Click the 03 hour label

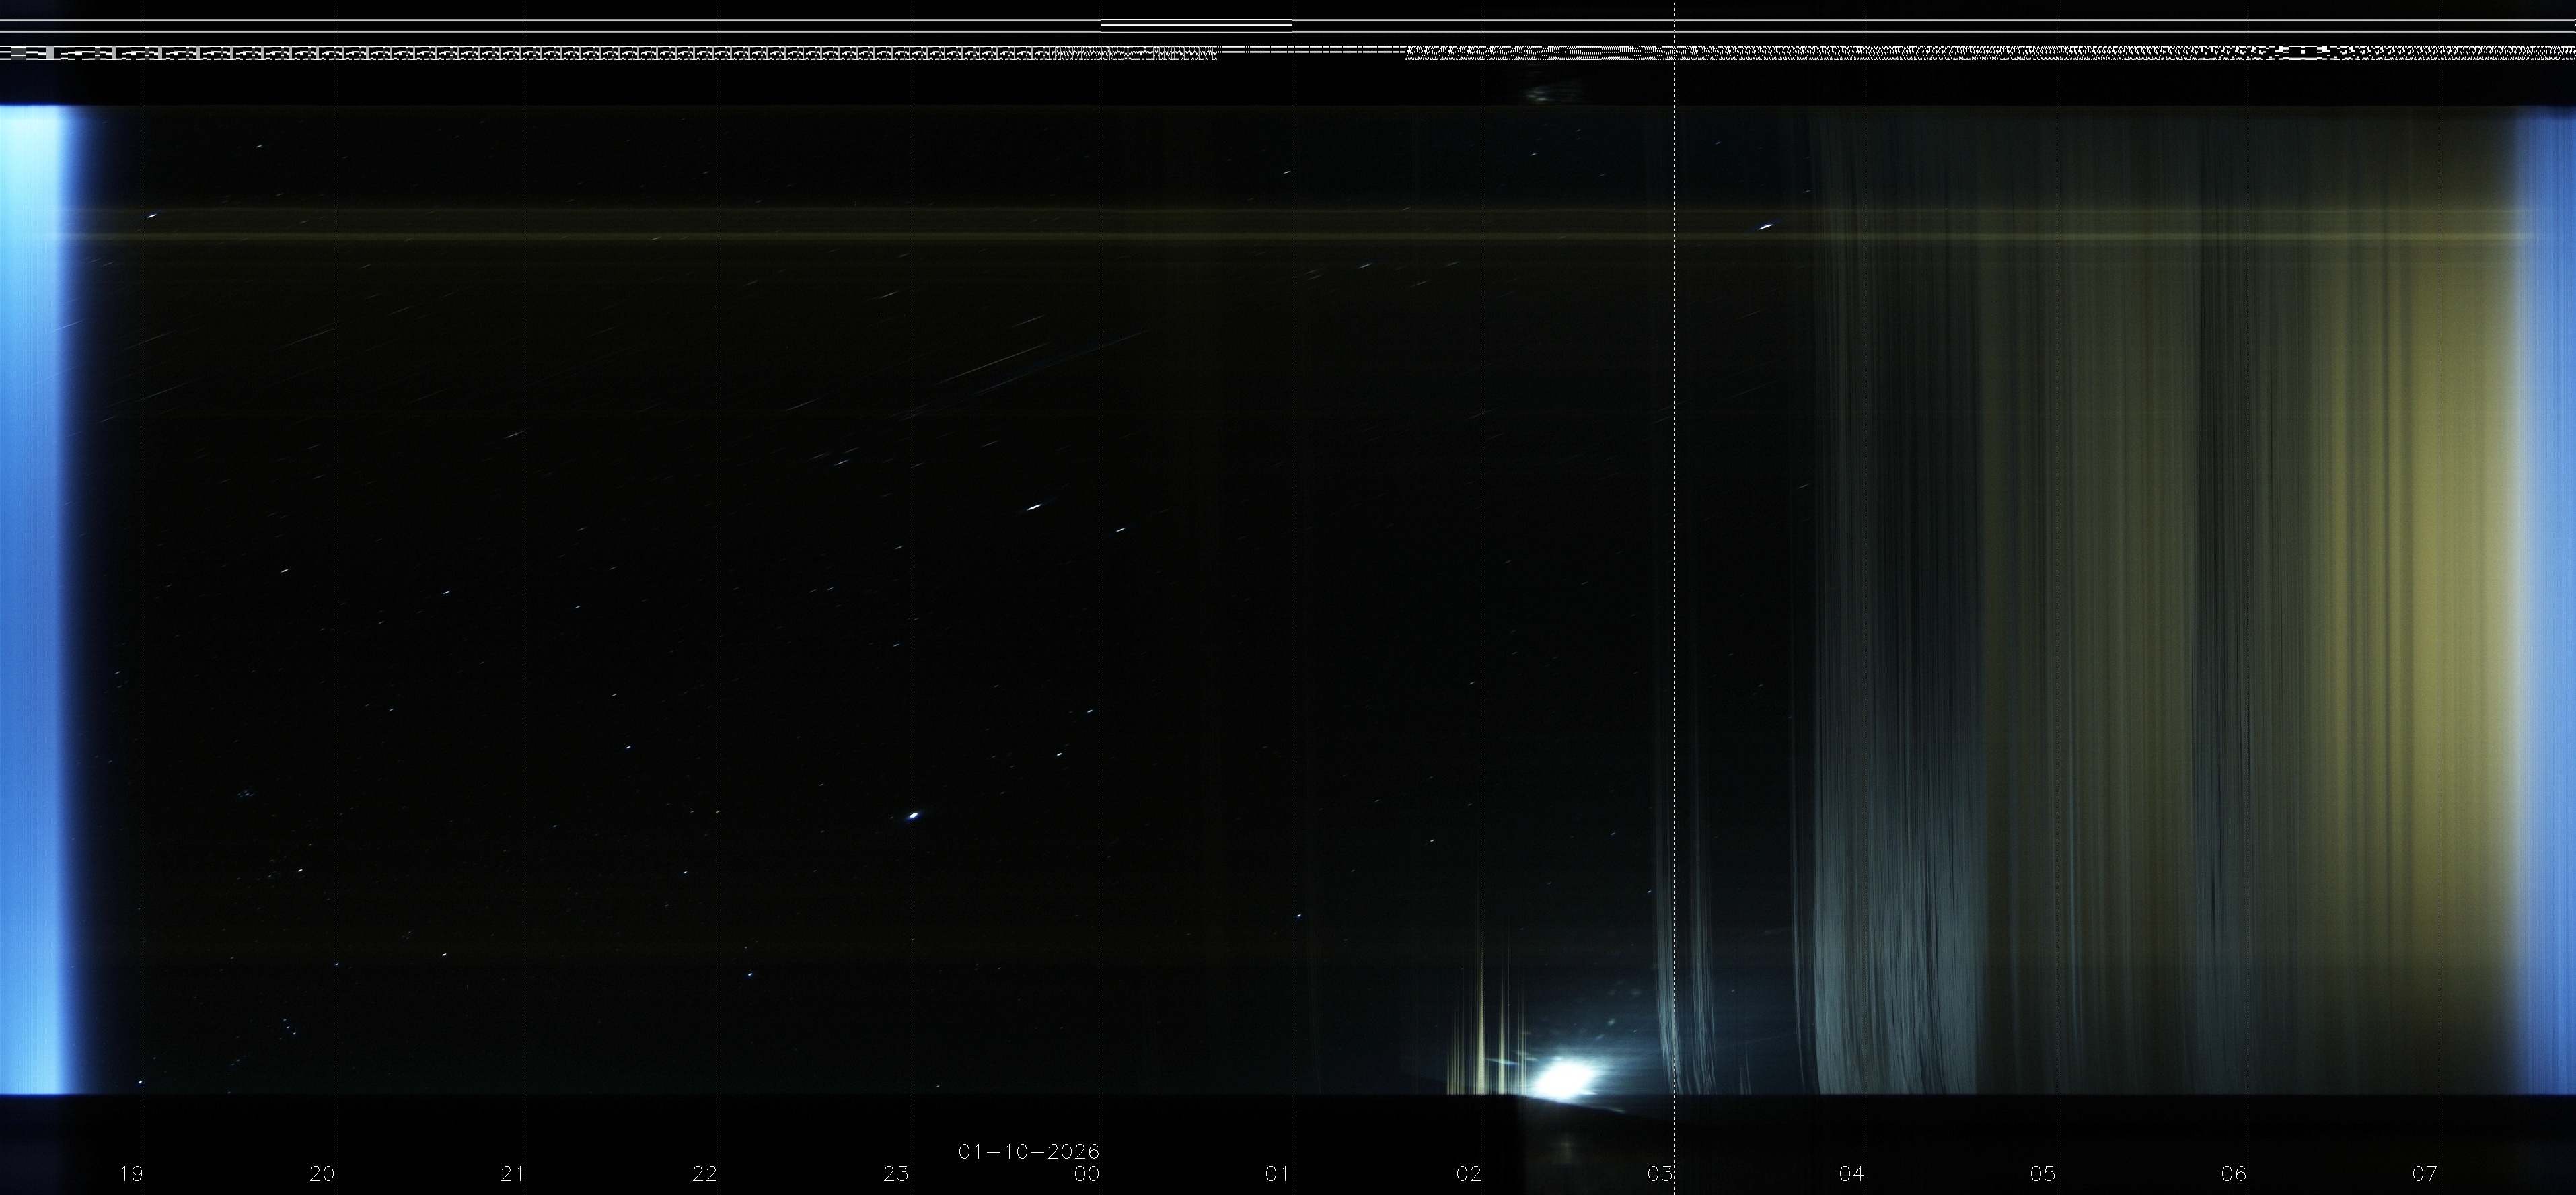click(1660, 1174)
